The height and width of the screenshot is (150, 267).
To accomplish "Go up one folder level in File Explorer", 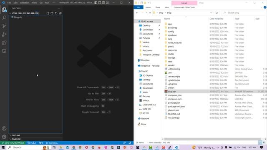I will (x=150, y=13).
